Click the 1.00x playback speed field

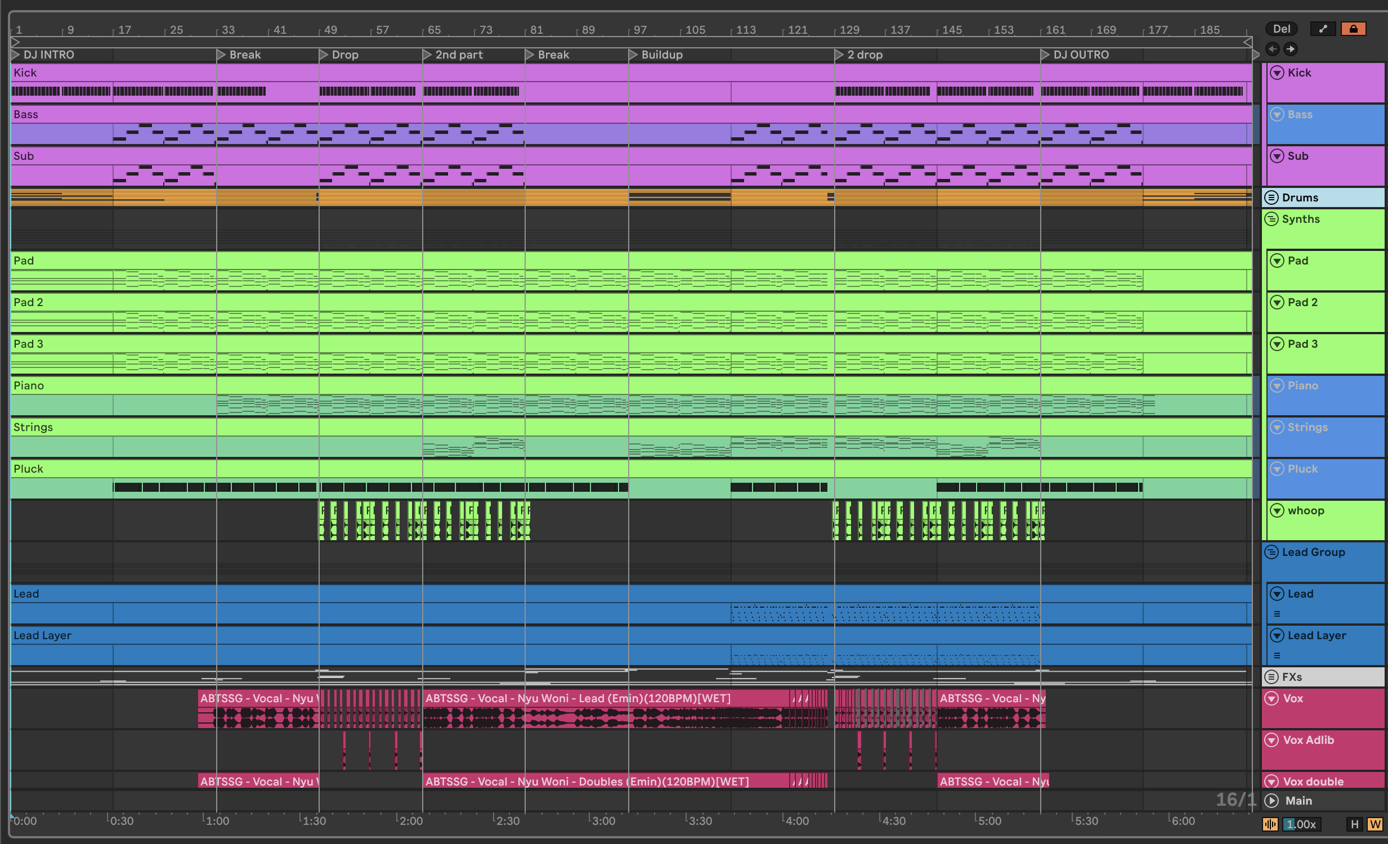pyautogui.click(x=1301, y=824)
